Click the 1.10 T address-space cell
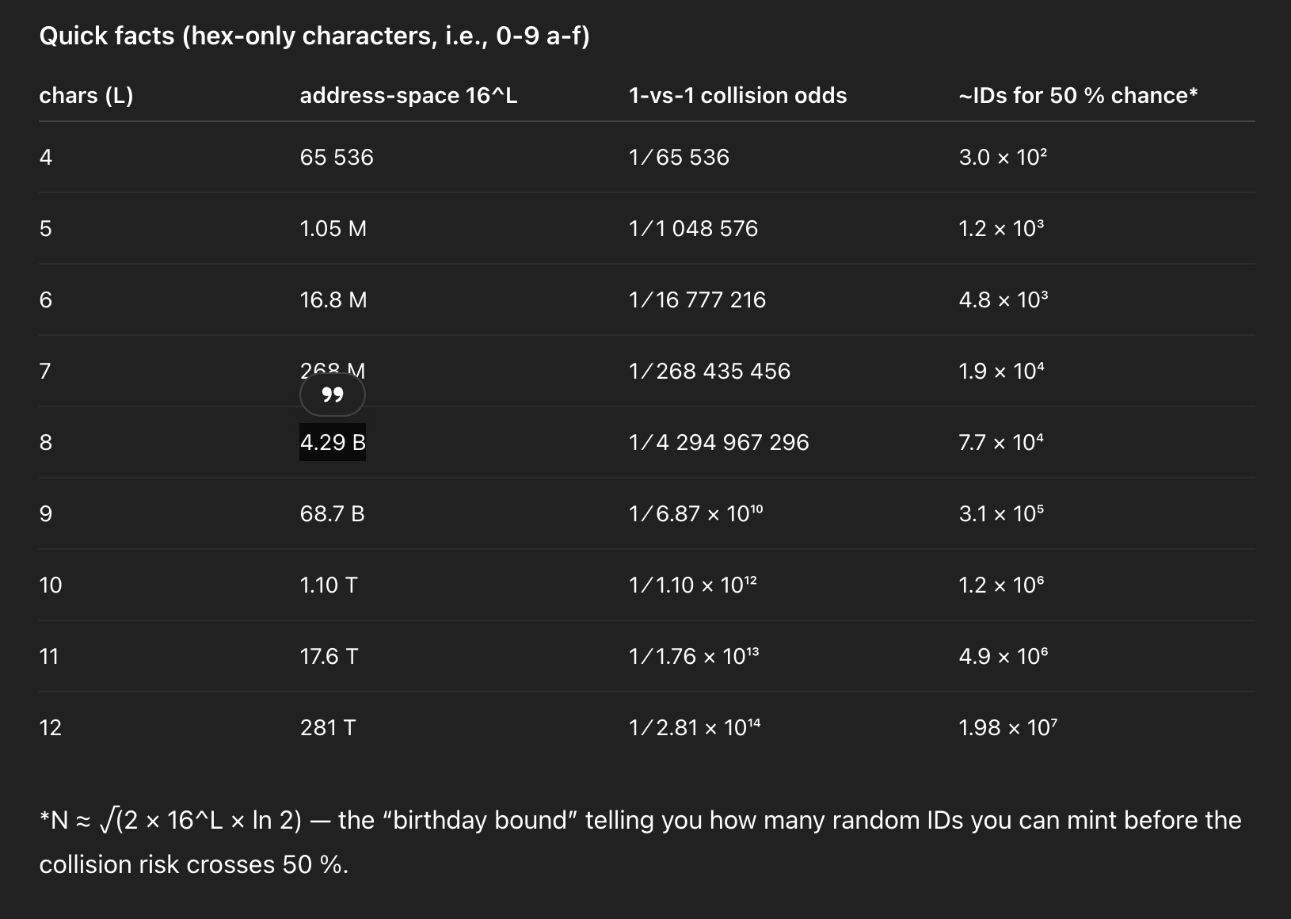1291x919 pixels. click(329, 585)
